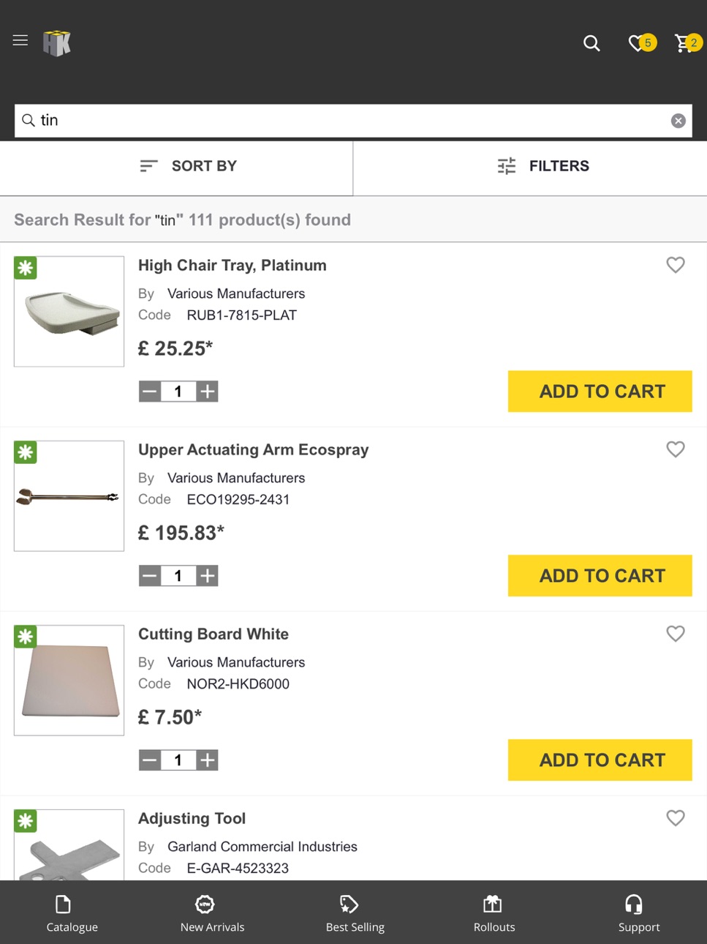Switch to the New Arrivals tab

coord(212,913)
